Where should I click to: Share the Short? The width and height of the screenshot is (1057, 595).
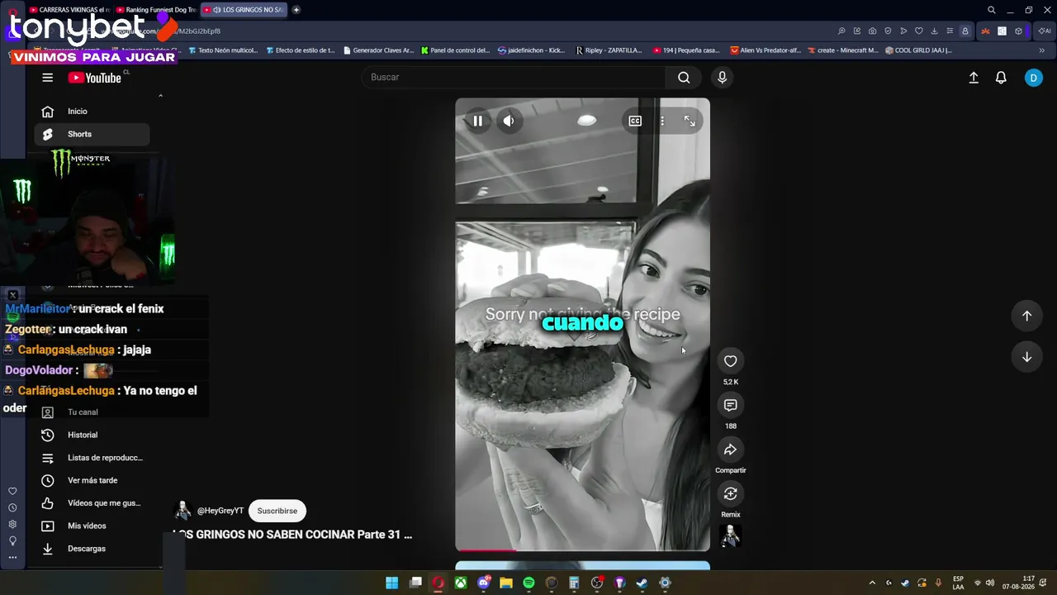pos(731,450)
